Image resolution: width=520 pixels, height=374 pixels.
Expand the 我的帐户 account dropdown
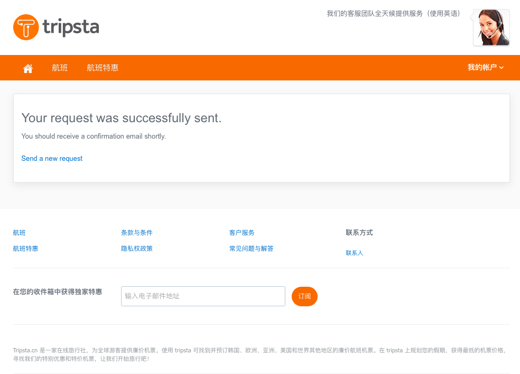(x=486, y=67)
